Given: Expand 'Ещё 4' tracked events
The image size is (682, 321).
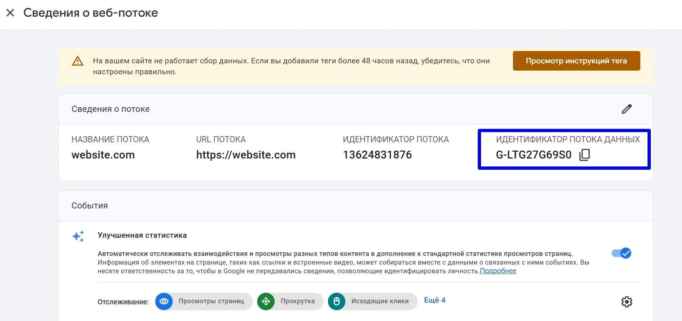Looking at the screenshot, I should [435, 300].
